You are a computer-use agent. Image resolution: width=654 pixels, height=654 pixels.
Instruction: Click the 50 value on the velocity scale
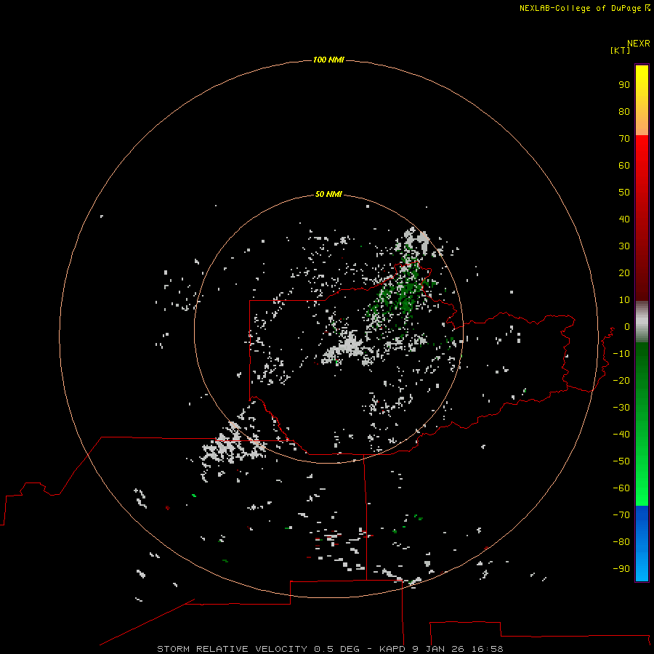(x=624, y=193)
